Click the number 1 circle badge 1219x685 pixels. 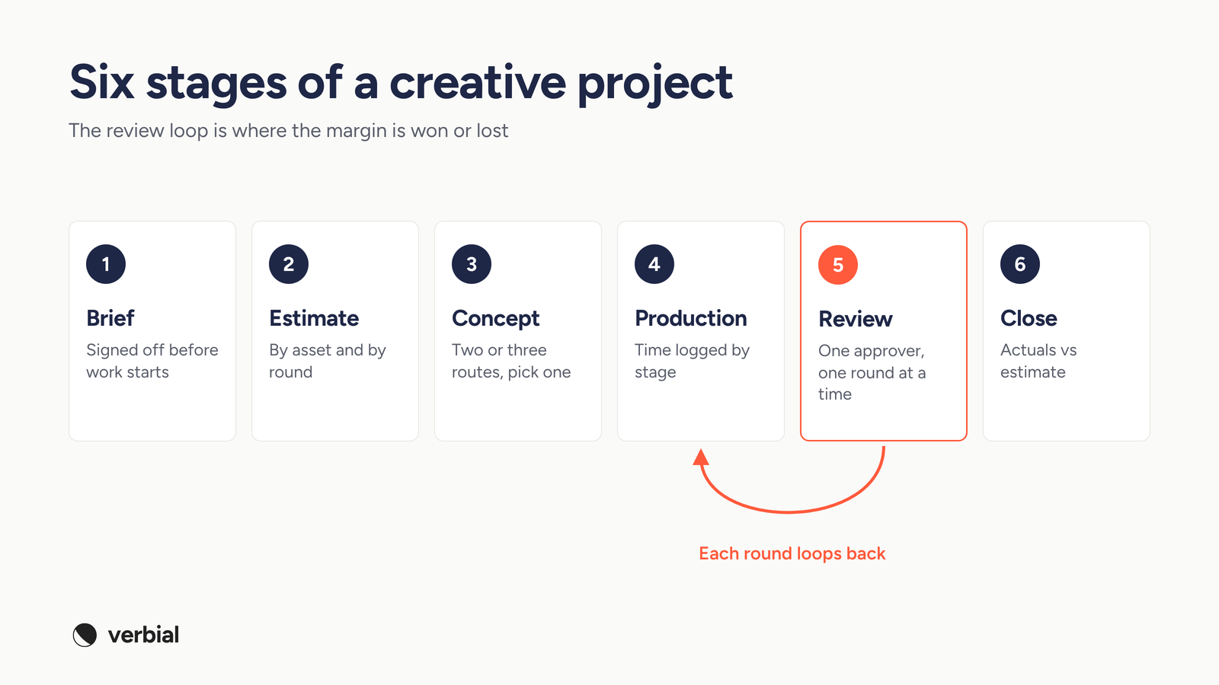pos(106,264)
